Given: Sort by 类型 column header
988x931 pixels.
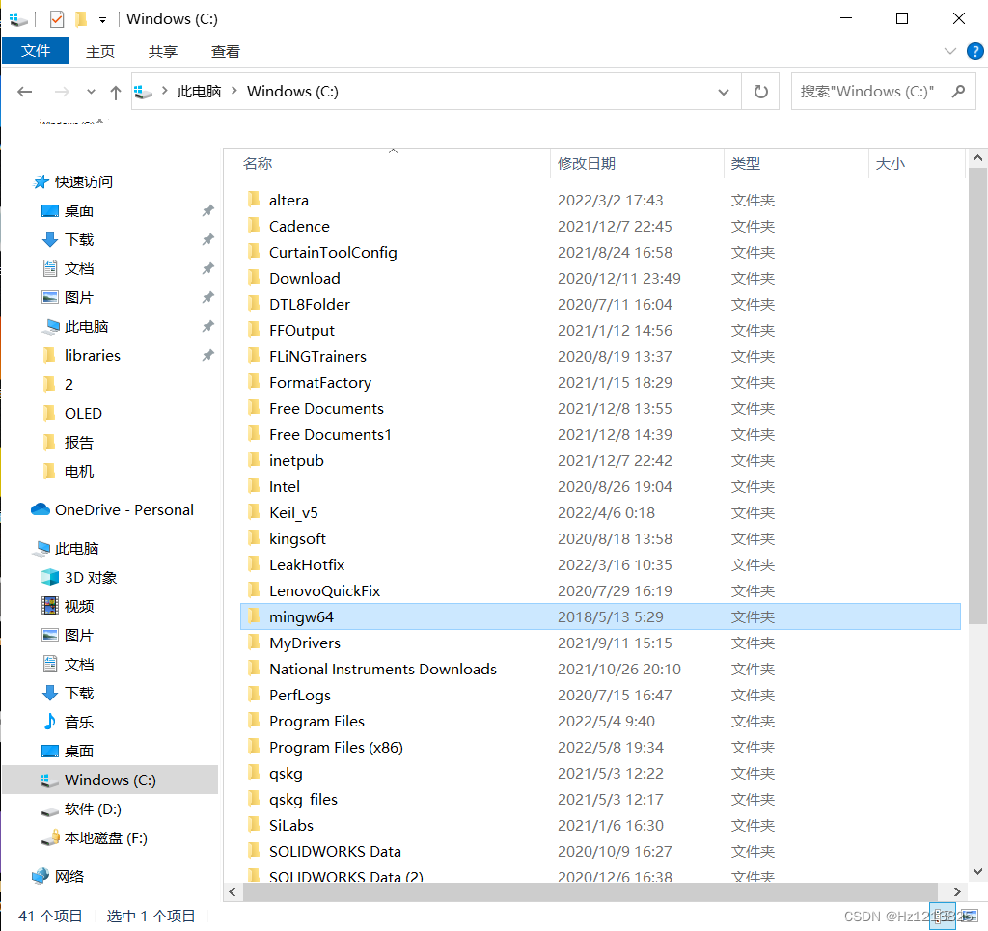Looking at the screenshot, I should (746, 164).
